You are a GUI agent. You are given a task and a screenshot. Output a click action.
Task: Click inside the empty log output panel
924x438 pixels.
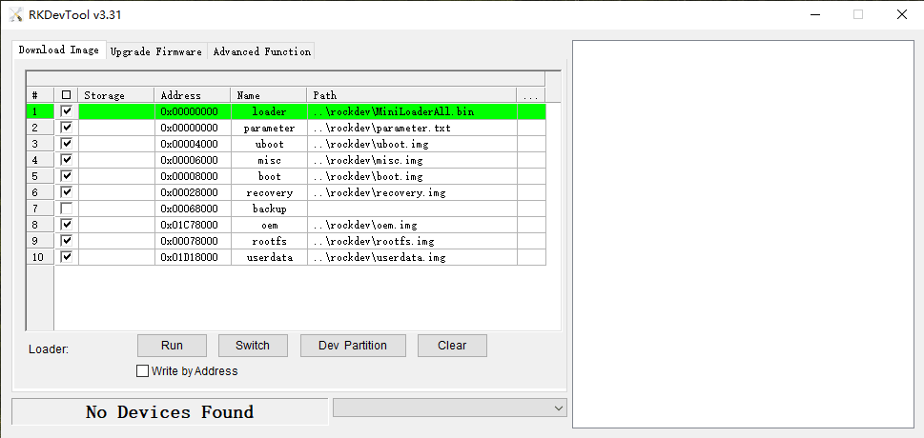(742, 233)
